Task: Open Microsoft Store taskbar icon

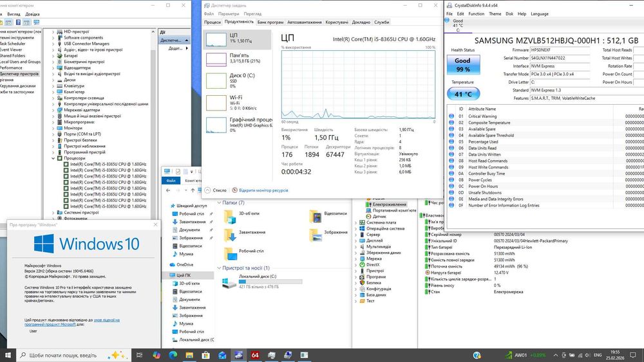Action: point(206,355)
